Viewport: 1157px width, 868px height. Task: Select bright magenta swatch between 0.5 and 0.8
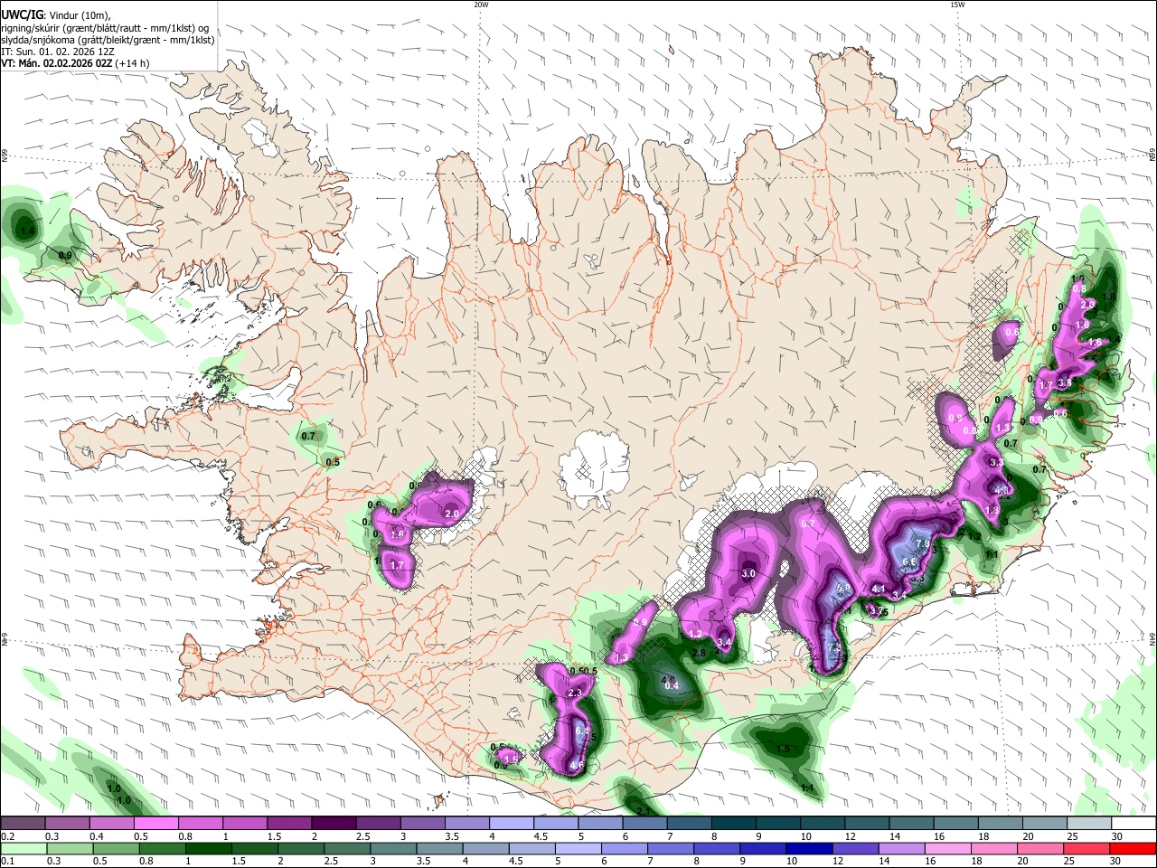[155, 824]
